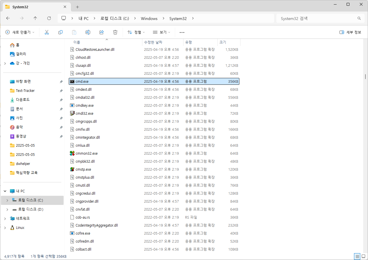Image resolution: width=368 pixels, height=260 pixels.
Task: Click the Cut scissors icon
Action: pos(47,32)
